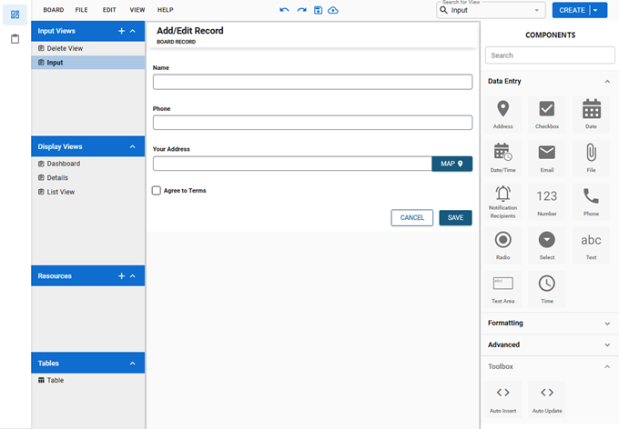
Task: Click the redo arrow icon
Action: click(301, 10)
